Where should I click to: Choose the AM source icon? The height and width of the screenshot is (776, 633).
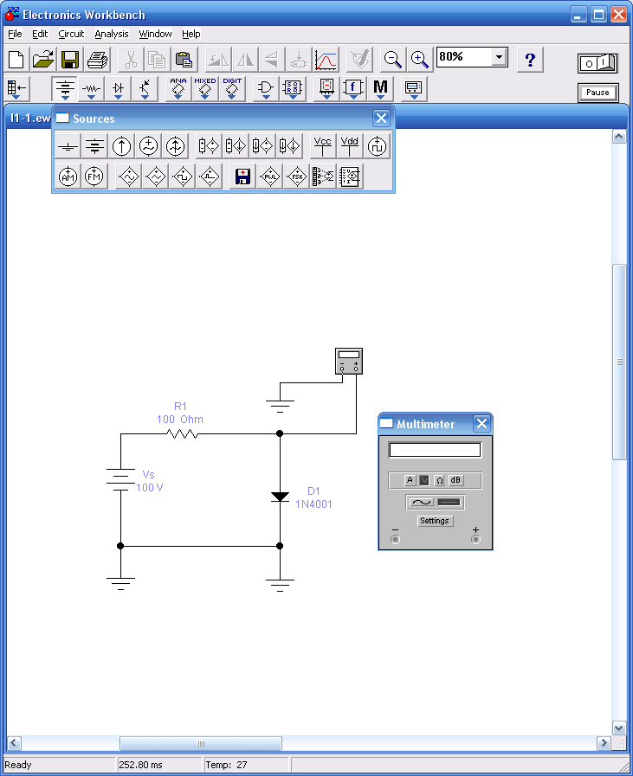click(68, 176)
